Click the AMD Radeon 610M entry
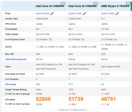 pyautogui.click(x=111, y=67)
